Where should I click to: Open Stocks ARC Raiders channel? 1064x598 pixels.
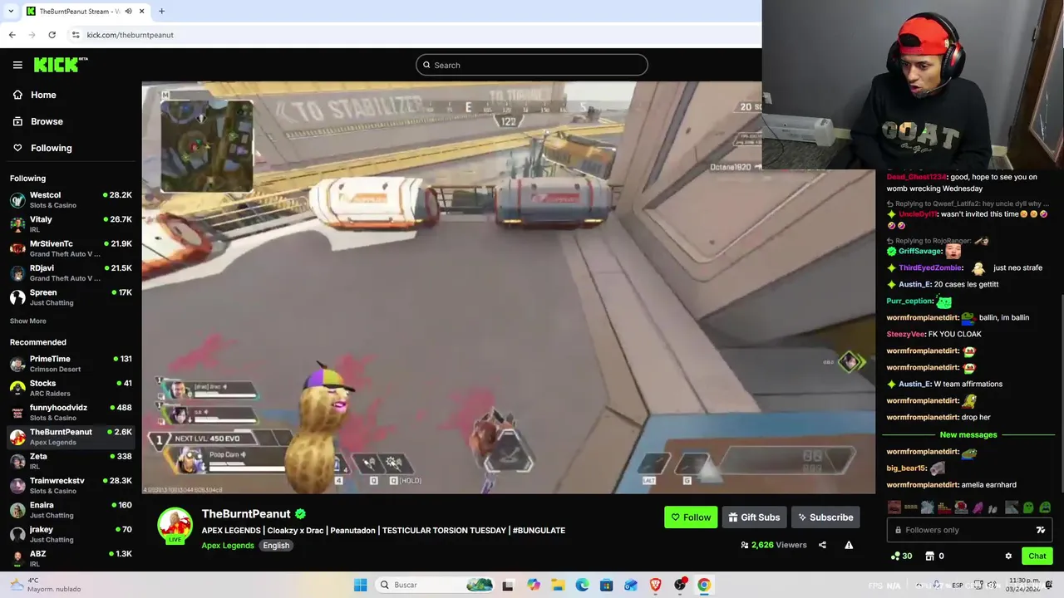(71, 388)
